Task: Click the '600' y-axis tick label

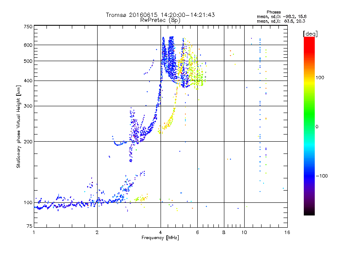Action: pos(28,45)
